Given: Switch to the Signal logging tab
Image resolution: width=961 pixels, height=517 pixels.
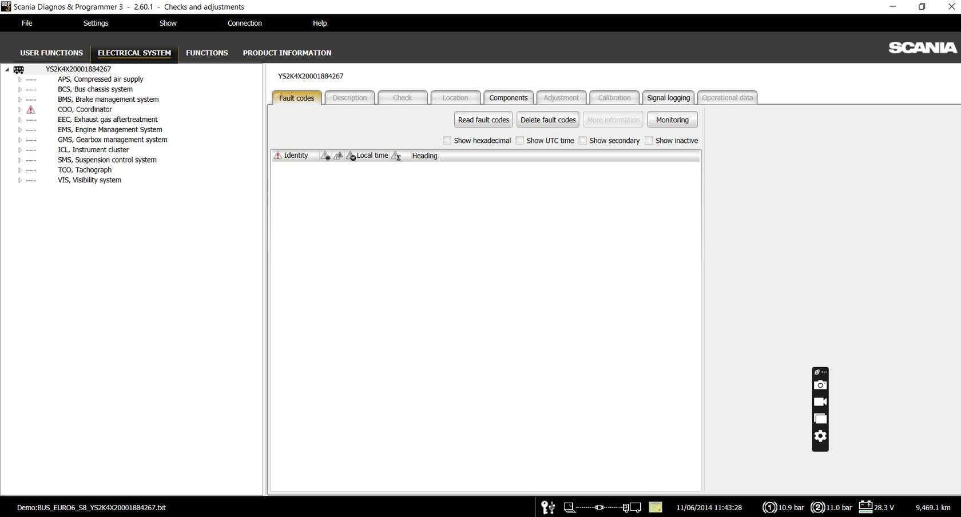Looking at the screenshot, I should (668, 97).
